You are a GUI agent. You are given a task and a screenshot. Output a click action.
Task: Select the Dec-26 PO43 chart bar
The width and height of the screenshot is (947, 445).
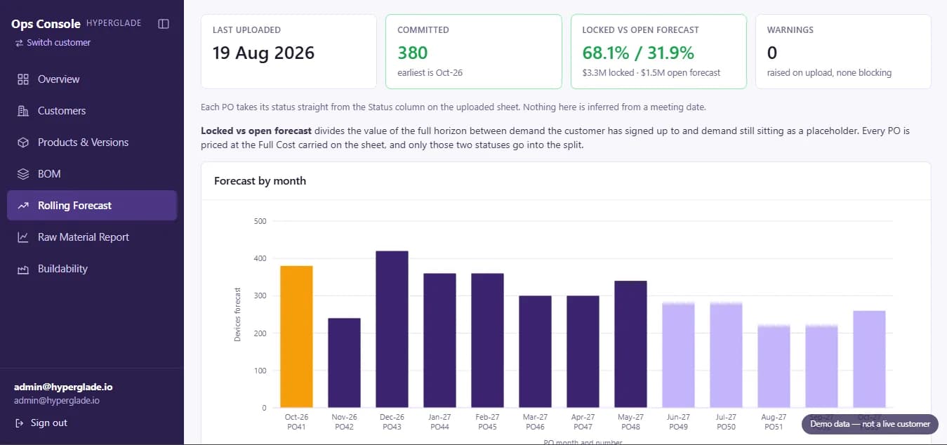coord(392,329)
